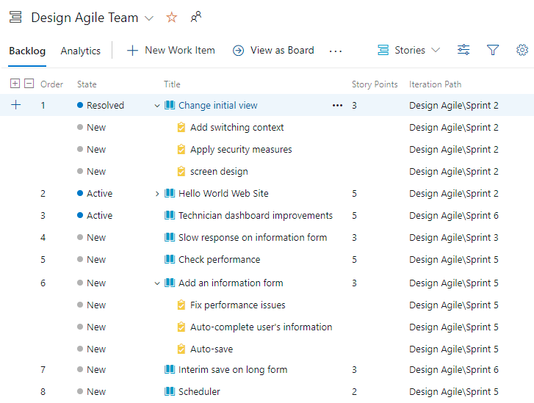Add item using plus on row 1

[15, 105]
